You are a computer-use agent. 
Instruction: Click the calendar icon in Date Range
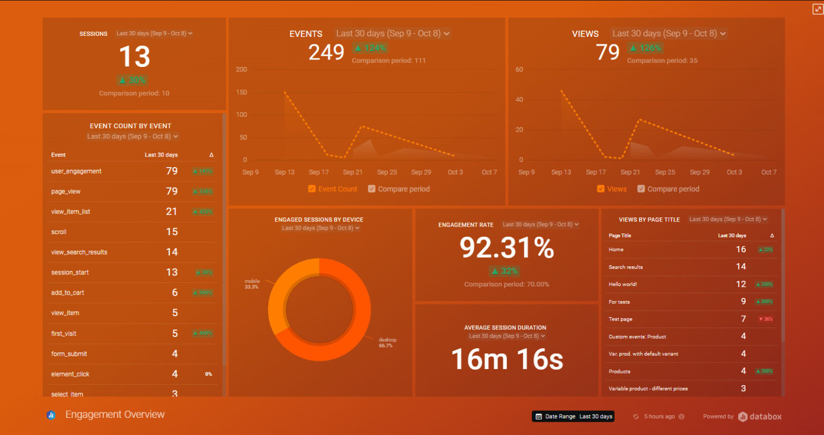pyautogui.click(x=539, y=417)
